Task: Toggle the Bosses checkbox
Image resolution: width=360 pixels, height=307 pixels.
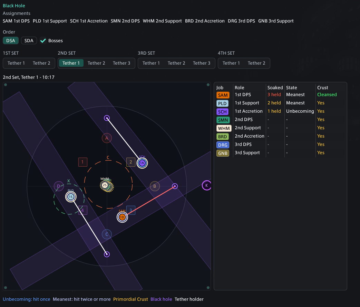Action: (43, 41)
